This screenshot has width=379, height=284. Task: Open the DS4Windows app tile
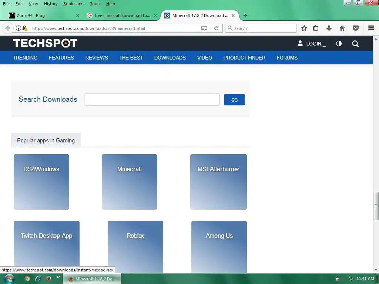click(x=41, y=182)
